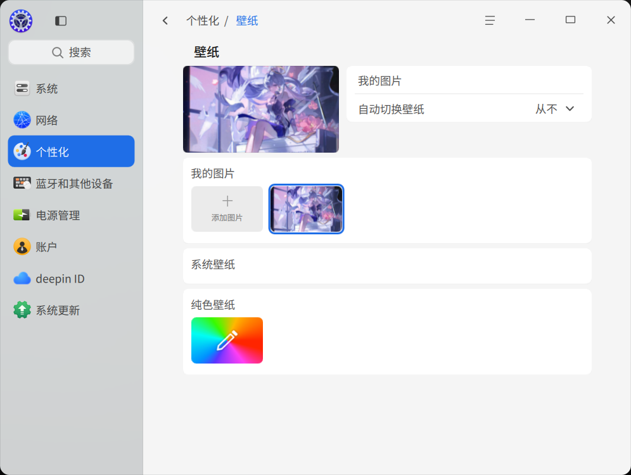Image resolution: width=631 pixels, height=475 pixels.
Task: Open deepin ID settings
Action: tap(71, 278)
